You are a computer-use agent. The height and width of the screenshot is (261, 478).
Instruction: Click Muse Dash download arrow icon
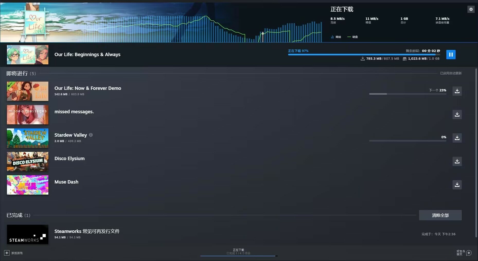(x=457, y=185)
